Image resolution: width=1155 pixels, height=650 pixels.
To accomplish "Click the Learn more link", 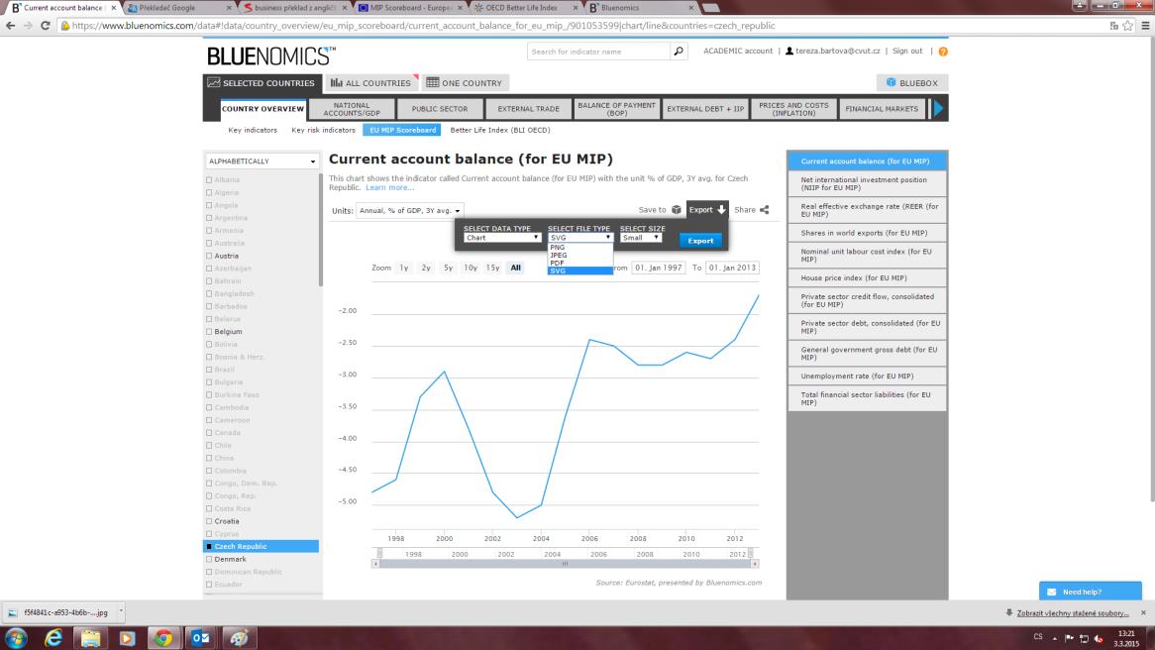I will [x=389, y=188].
